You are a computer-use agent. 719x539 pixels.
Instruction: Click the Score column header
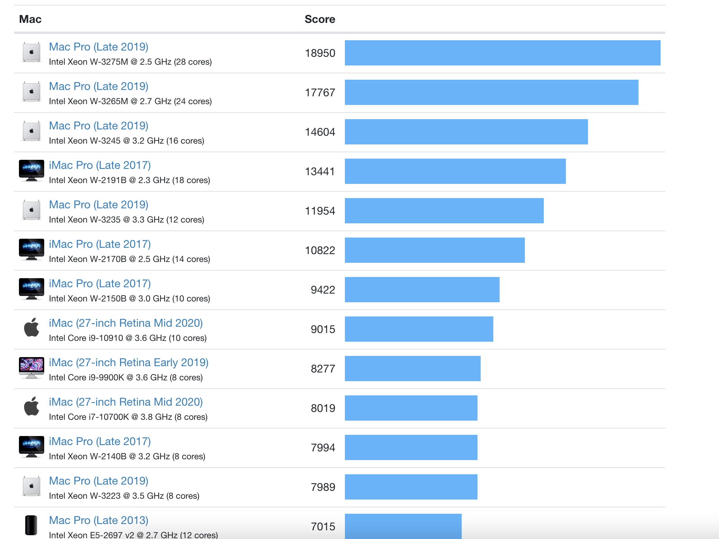click(320, 19)
